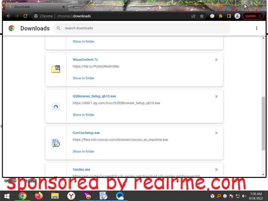Viewport: 268px width, 201px height.
Task: Open the Chrome menu three dots on Update
Action: 260,16
